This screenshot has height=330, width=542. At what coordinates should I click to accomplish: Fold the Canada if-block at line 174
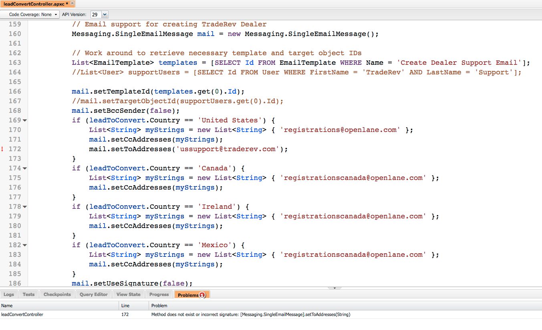(x=25, y=168)
